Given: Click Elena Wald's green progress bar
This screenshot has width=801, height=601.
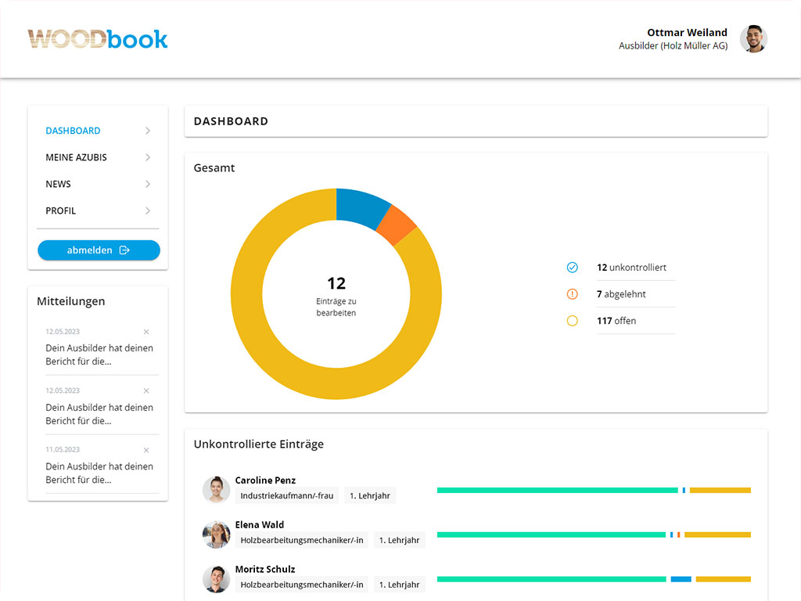Looking at the screenshot, I should point(551,534).
